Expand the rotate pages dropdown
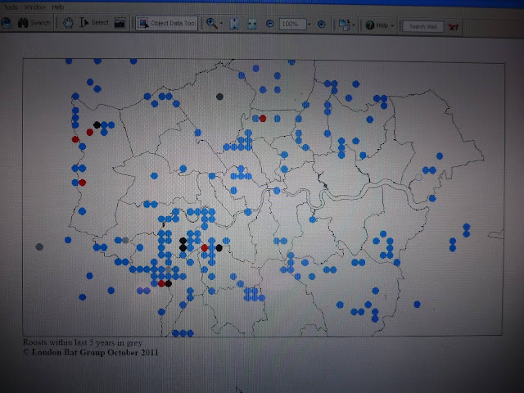This screenshot has width=524, height=393. point(354,25)
